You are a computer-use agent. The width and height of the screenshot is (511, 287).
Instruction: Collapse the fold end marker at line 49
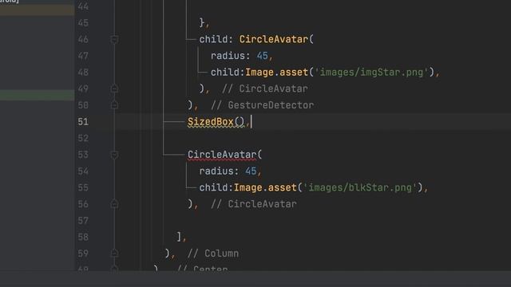coord(114,88)
